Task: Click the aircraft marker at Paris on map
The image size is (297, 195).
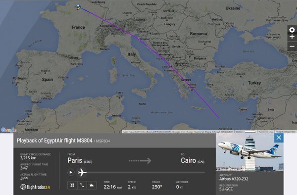Action: [78, 7]
